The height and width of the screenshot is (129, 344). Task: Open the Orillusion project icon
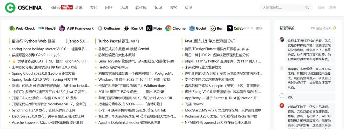[x=100, y=28]
